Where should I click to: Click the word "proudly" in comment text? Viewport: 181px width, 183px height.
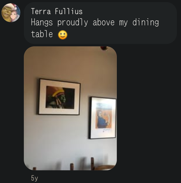(x=72, y=22)
